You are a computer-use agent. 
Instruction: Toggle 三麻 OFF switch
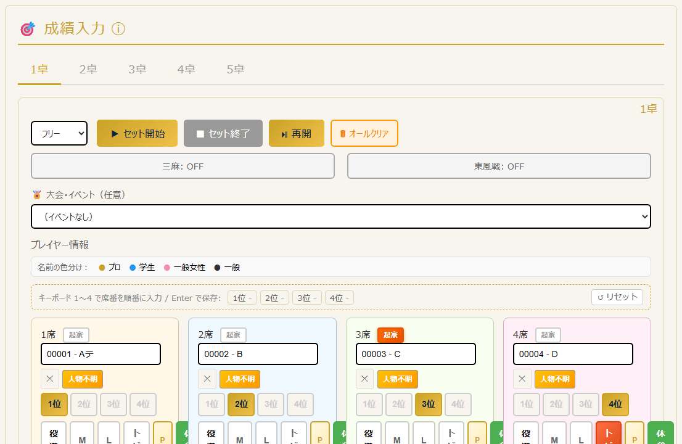(183, 166)
